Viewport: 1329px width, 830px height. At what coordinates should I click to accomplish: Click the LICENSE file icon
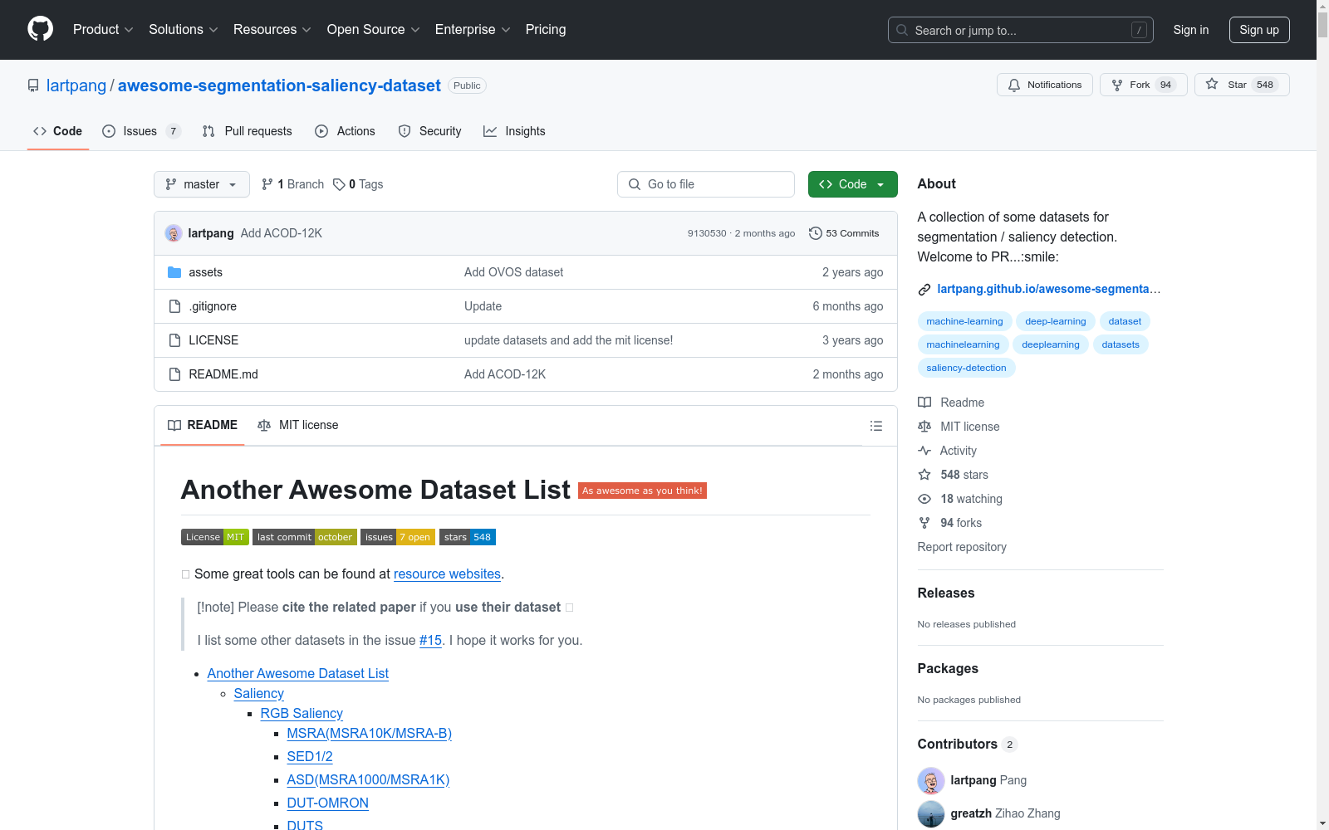pos(174,340)
